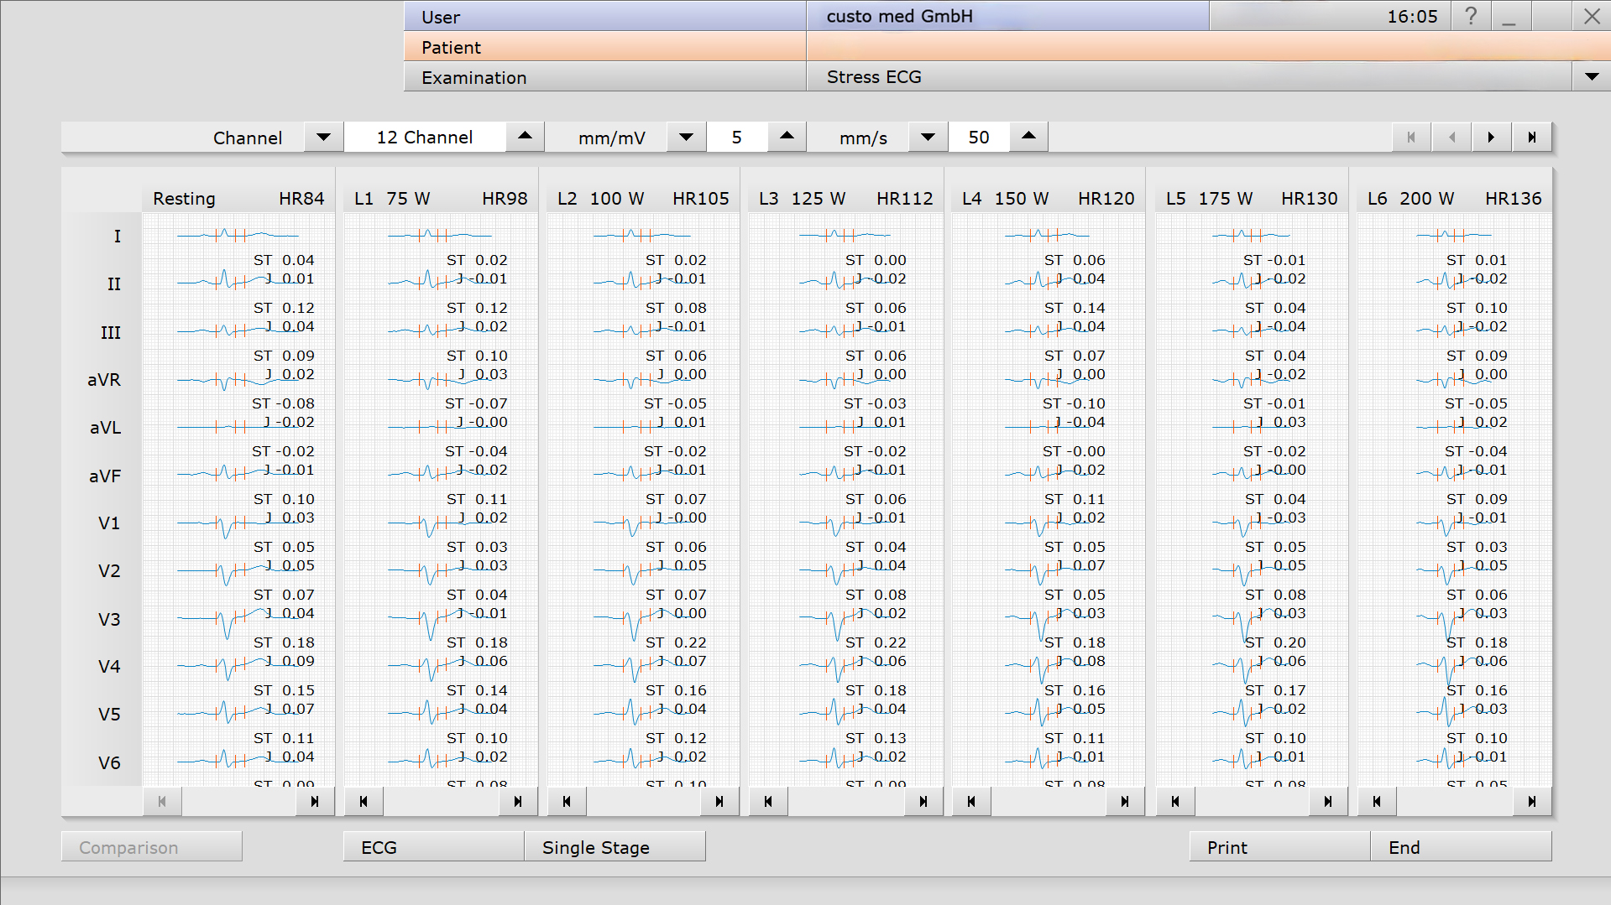Select lead III row label
This screenshot has height=905, width=1611.
pyautogui.click(x=111, y=332)
